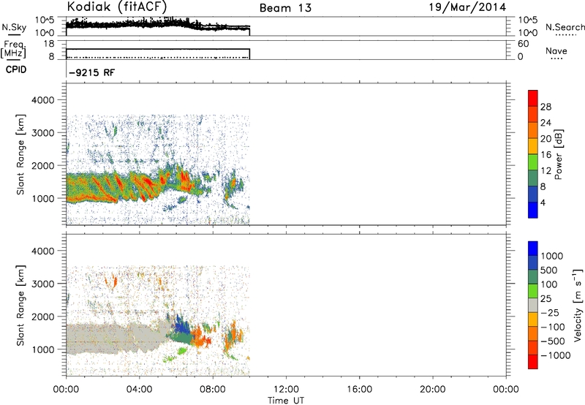The image size is (585, 405).
Task: Click the 04:00 time axis tick label
Action: tap(139, 390)
